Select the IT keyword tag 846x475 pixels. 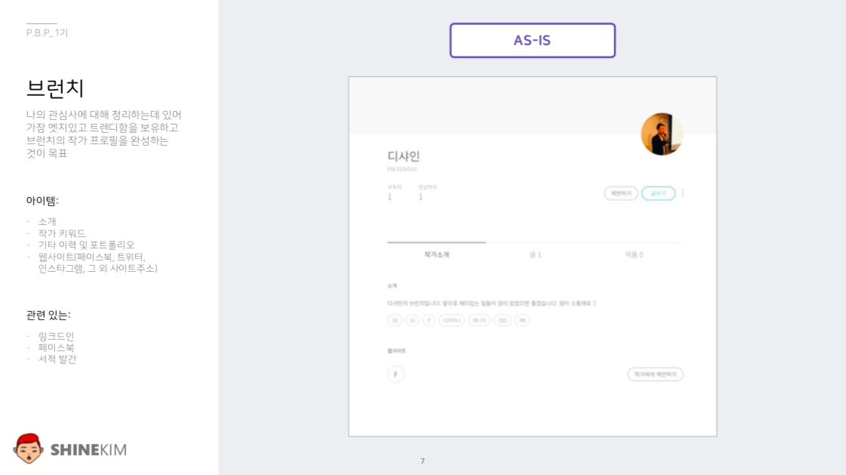click(x=428, y=320)
